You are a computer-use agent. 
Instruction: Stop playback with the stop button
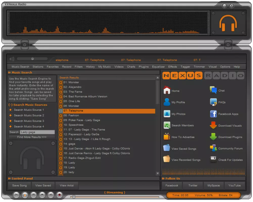[x=42, y=195]
